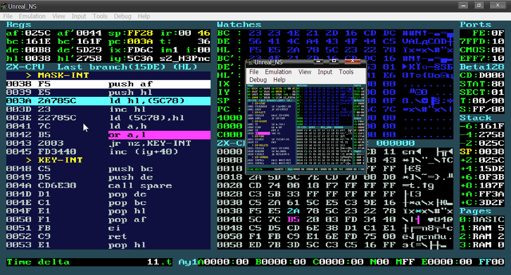Image resolution: width=511 pixels, height=275 pixels.
Task: Select the ix register value FD6C
Action: click(x=140, y=50)
